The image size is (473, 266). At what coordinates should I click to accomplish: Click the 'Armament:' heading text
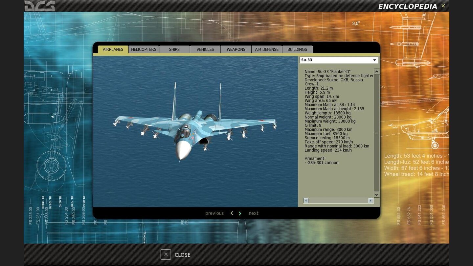click(x=315, y=159)
